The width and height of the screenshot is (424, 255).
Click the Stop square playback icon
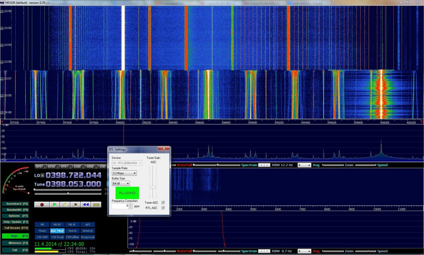click(75, 204)
